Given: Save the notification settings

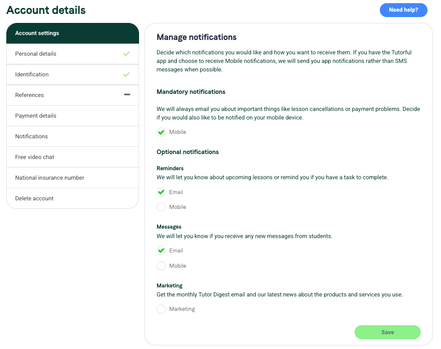Looking at the screenshot, I should coord(387,332).
